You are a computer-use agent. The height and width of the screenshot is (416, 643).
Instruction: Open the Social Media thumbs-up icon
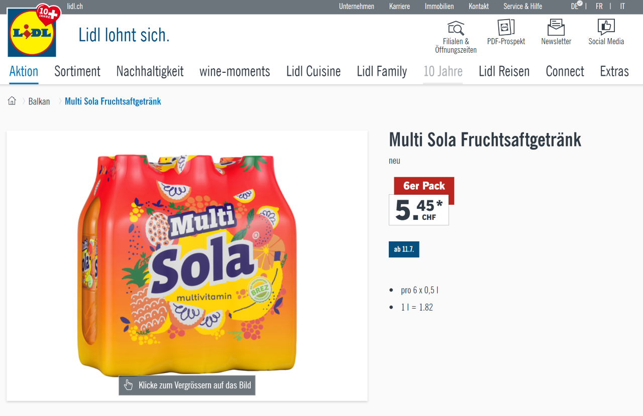(x=606, y=27)
